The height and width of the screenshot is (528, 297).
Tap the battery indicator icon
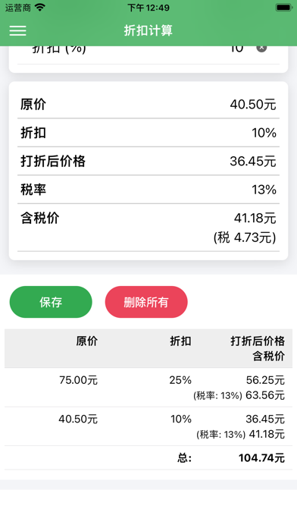click(x=283, y=8)
